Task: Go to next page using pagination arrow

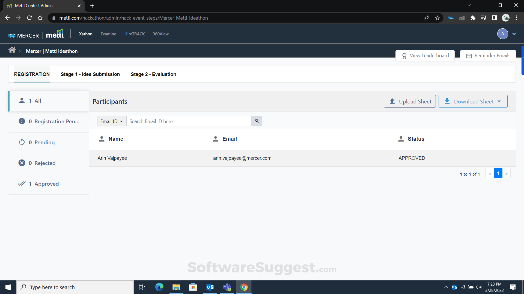Action: click(507, 173)
